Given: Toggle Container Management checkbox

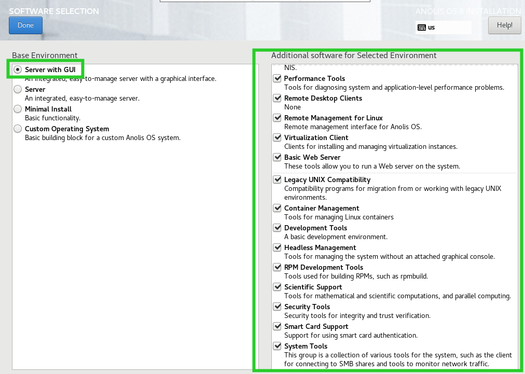Looking at the screenshot, I should coord(278,209).
